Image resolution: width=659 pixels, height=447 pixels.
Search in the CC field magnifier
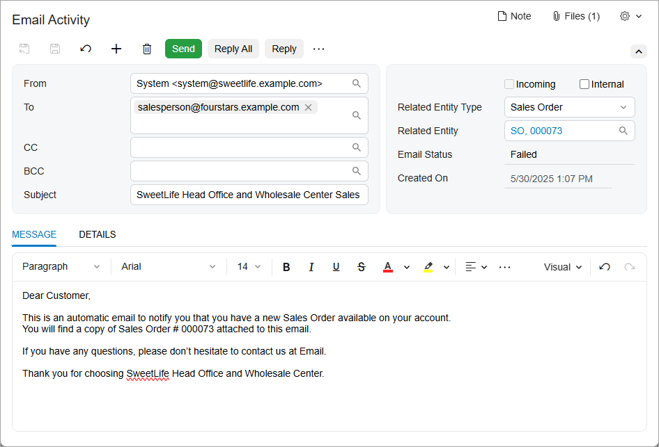(357, 147)
